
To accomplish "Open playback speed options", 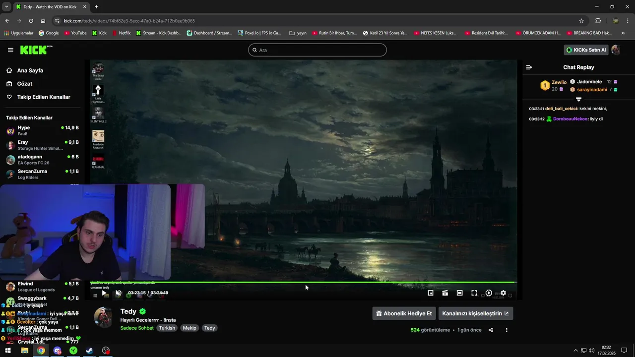I will click(x=489, y=293).
